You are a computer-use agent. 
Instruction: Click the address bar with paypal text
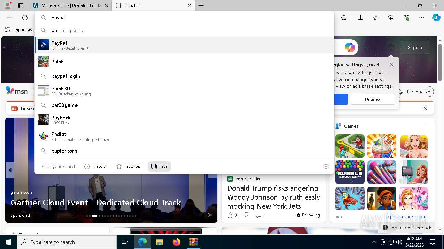(184, 18)
